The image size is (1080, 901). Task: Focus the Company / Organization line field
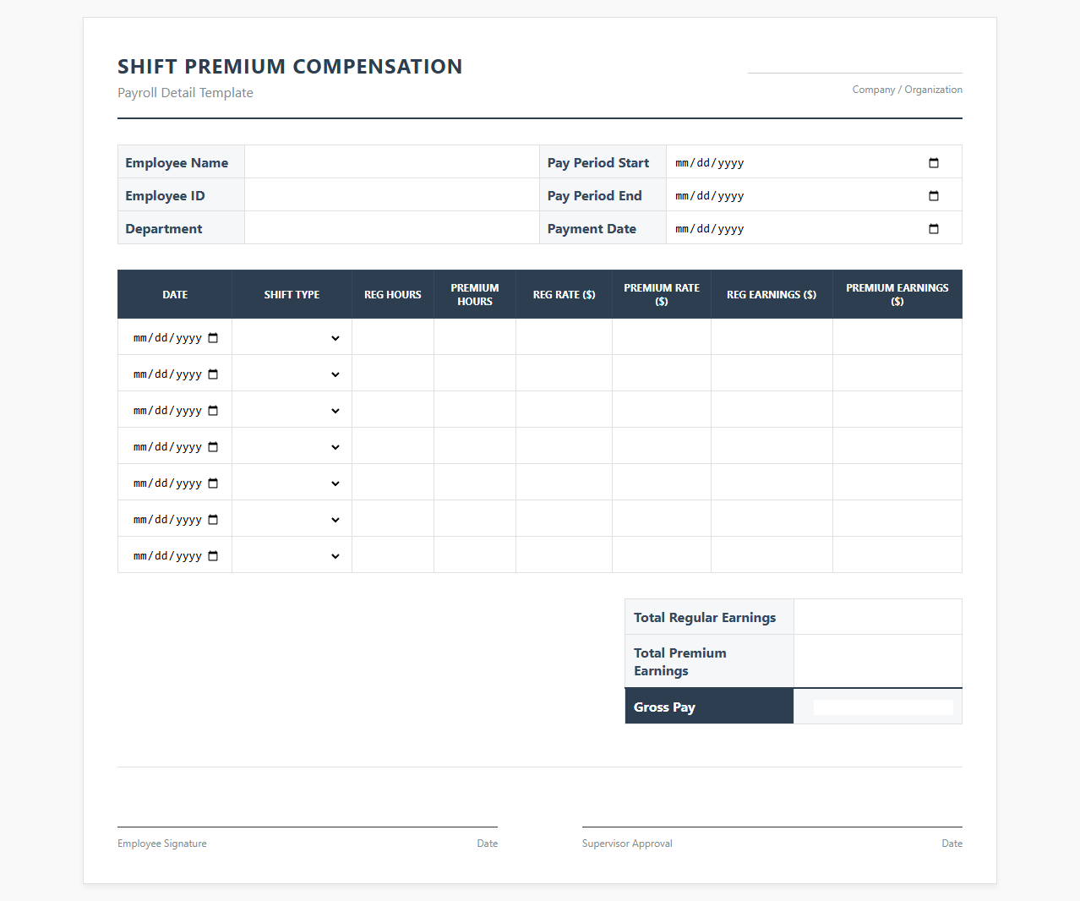pyautogui.click(x=854, y=64)
